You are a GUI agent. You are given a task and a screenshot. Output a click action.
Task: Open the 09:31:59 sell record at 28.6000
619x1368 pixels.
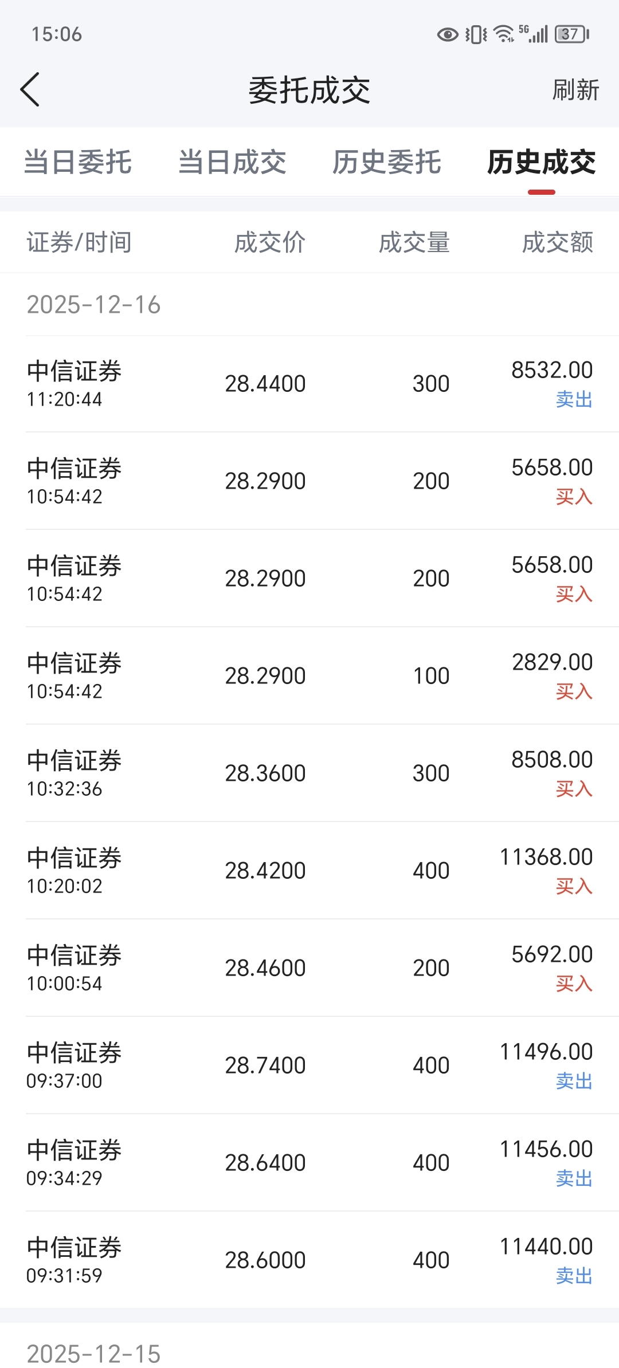(x=309, y=1260)
